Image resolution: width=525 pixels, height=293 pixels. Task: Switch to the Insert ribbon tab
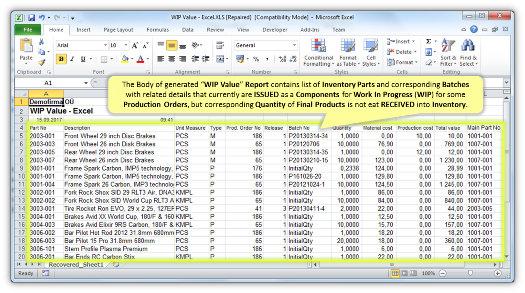[x=84, y=30]
